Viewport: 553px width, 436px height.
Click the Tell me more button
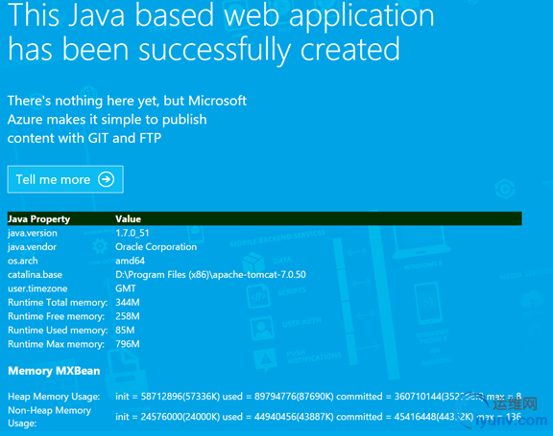tap(65, 179)
